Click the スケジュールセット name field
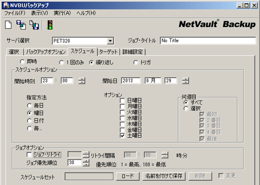Image resolution: width=260 pixels, height=185 pixels. tap(89, 176)
